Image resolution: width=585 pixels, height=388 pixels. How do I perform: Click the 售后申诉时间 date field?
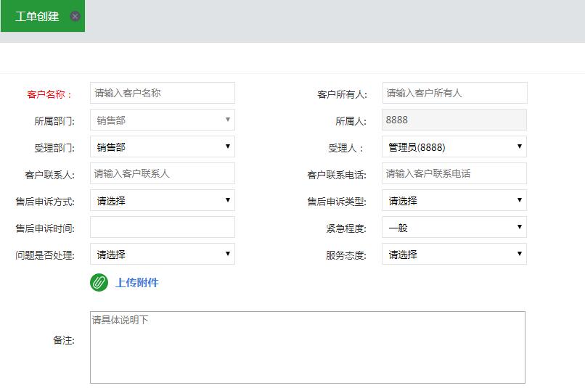tap(163, 227)
